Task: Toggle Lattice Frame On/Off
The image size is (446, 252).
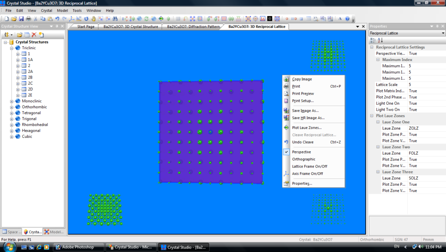Action: 309,167
